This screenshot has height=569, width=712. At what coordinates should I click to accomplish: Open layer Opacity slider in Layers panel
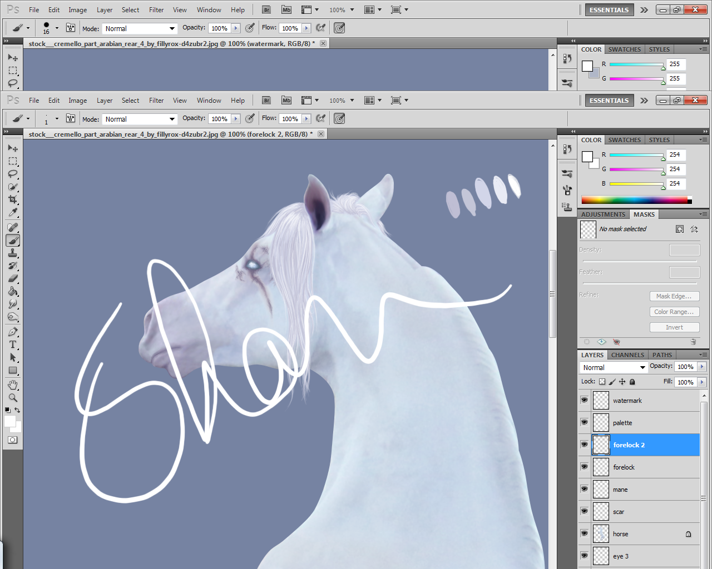[x=702, y=367]
